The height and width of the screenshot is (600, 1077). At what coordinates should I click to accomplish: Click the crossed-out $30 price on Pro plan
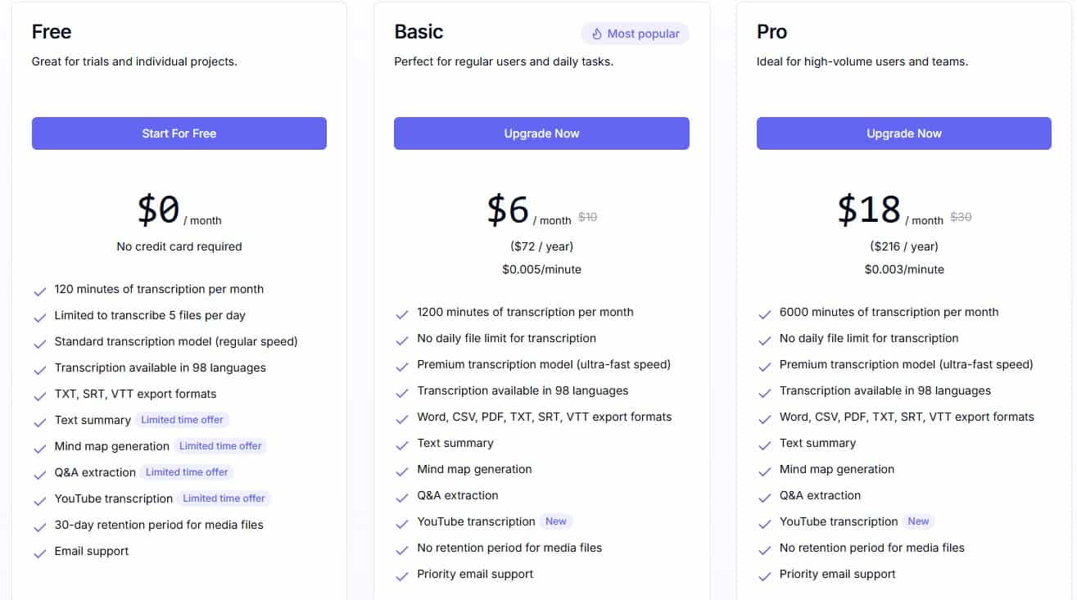point(959,216)
